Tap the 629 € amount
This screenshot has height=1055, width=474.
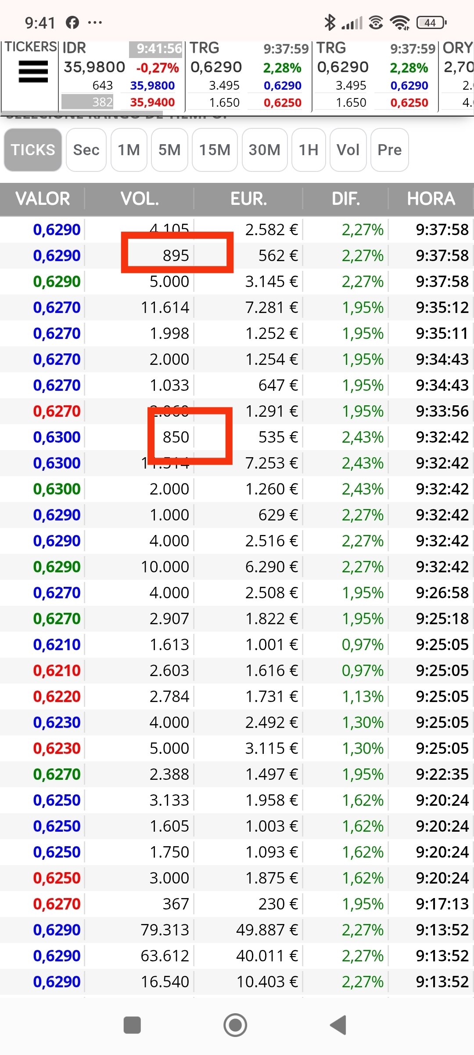click(x=278, y=515)
